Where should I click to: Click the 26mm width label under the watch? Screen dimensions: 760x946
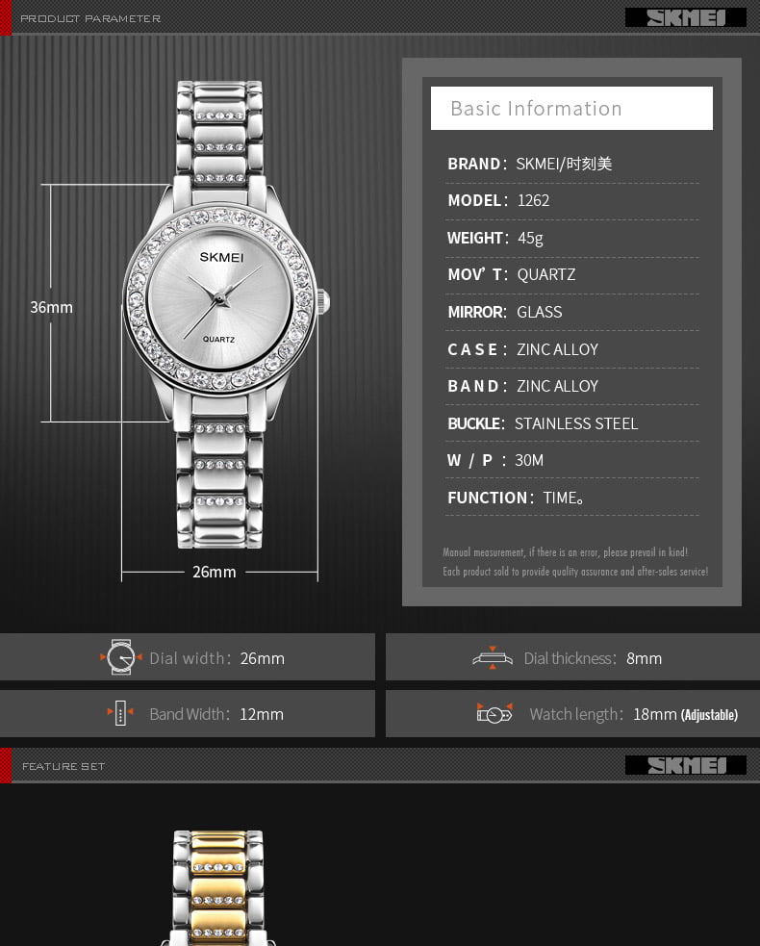215,572
